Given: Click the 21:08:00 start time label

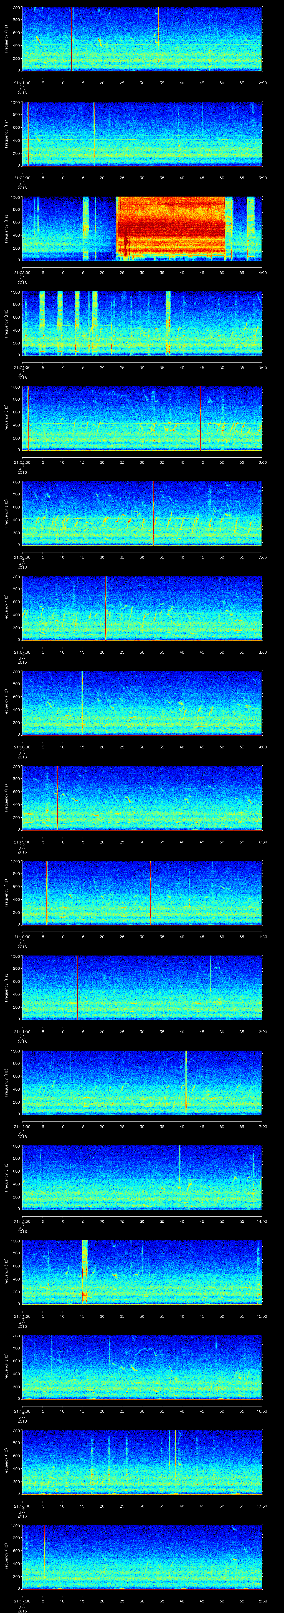Looking at the screenshot, I should (x=22, y=747).
